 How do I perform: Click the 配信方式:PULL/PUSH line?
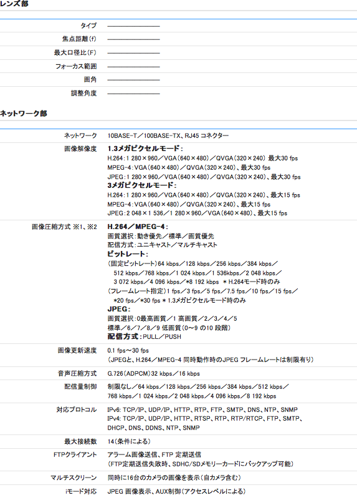(145, 336)
